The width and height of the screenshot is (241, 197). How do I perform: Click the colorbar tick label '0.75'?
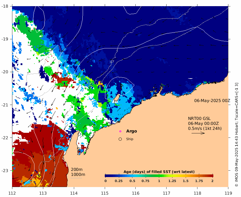click(145, 181)
